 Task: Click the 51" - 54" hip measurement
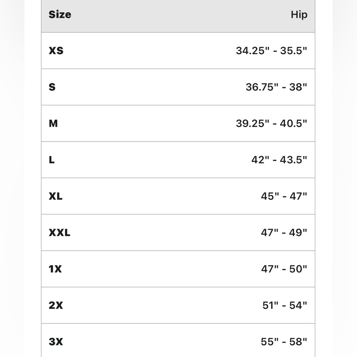(x=285, y=306)
